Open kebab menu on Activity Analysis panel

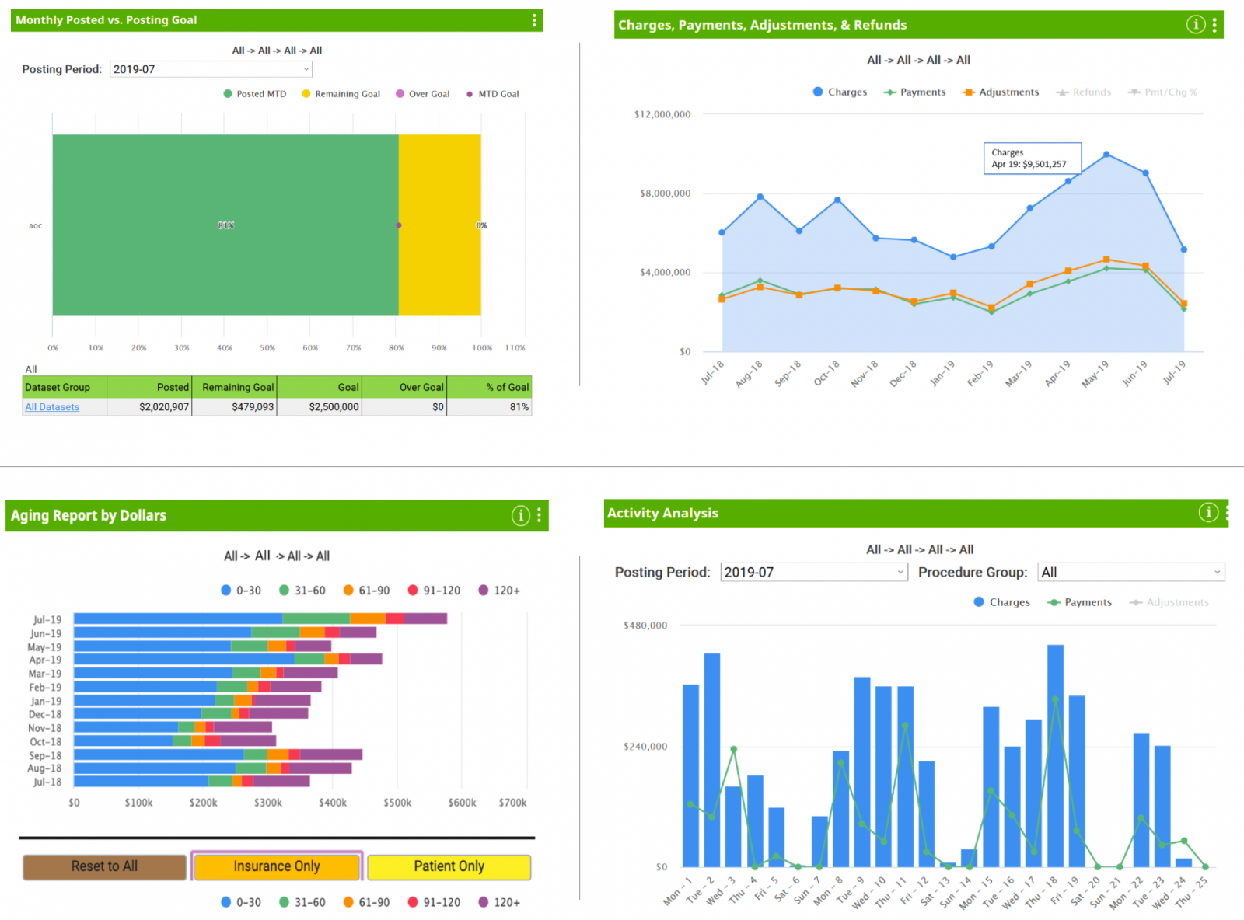point(1226,512)
